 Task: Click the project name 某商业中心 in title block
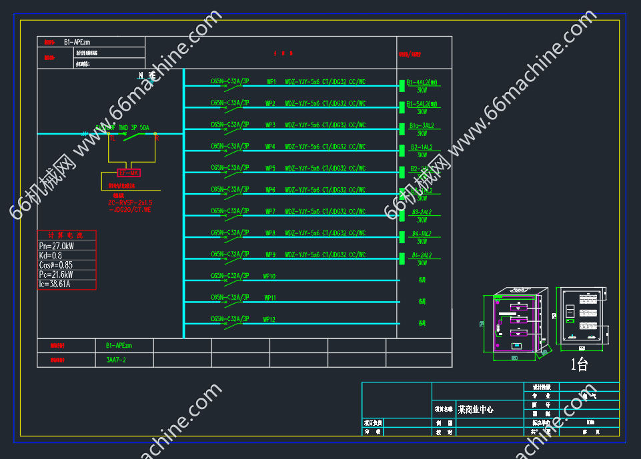(476, 410)
